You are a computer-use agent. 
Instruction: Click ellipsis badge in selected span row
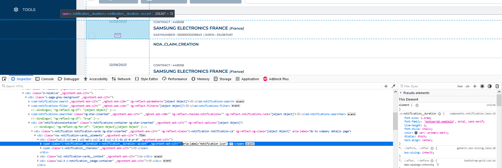pyautogui.click(x=231, y=144)
